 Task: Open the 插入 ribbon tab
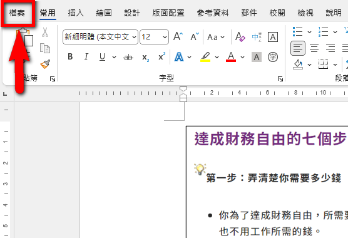[76, 13]
